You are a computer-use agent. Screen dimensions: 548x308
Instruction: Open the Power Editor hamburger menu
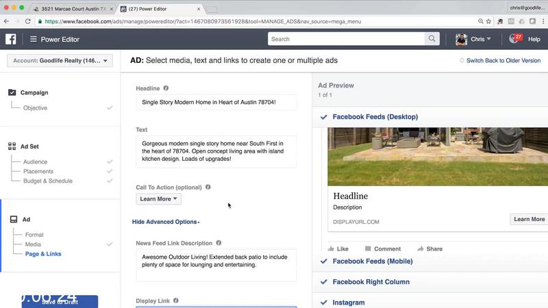(x=33, y=39)
